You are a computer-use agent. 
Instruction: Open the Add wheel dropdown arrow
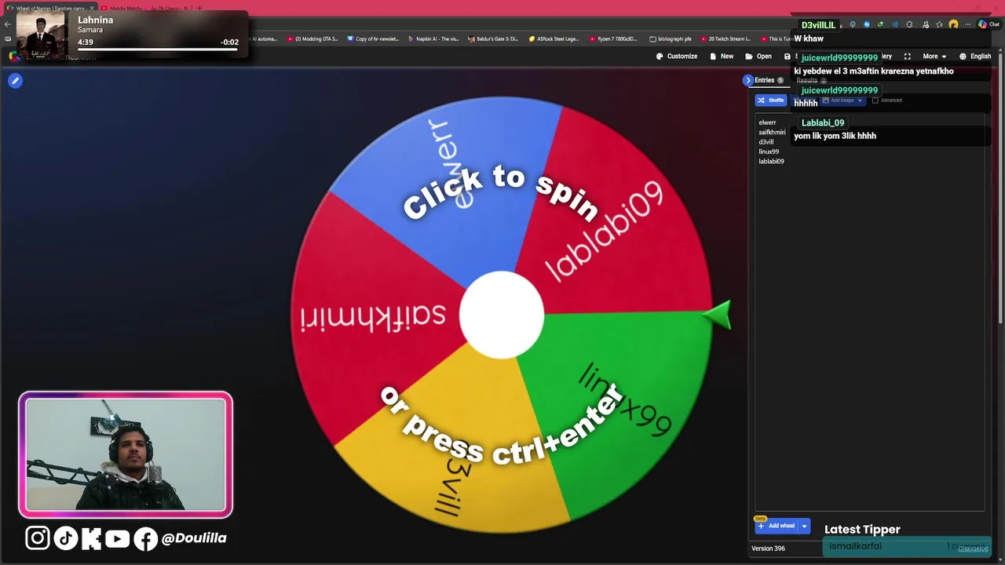(804, 526)
